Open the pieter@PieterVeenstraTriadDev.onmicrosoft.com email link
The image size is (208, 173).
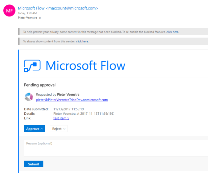click(x=72, y=100)
